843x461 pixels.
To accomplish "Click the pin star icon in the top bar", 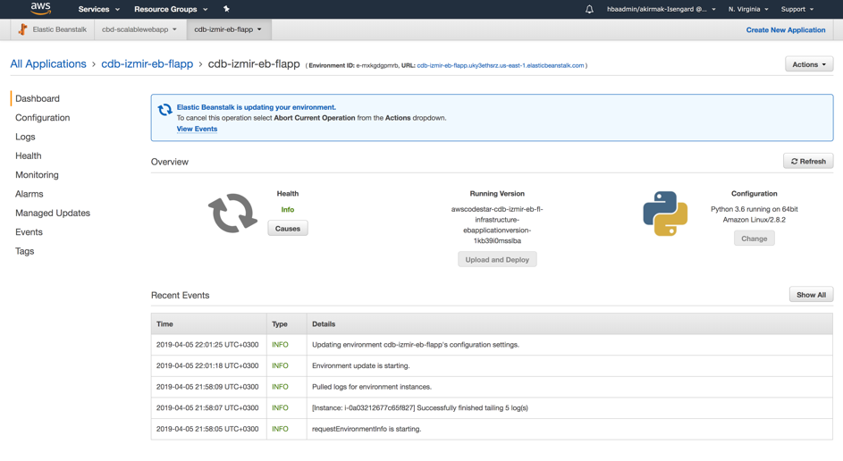I will click(x=226, y=9).
